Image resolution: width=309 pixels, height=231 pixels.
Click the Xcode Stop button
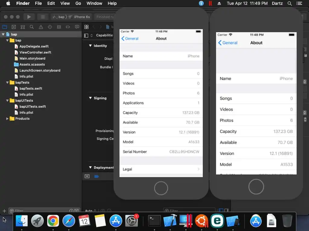[43, 17]
